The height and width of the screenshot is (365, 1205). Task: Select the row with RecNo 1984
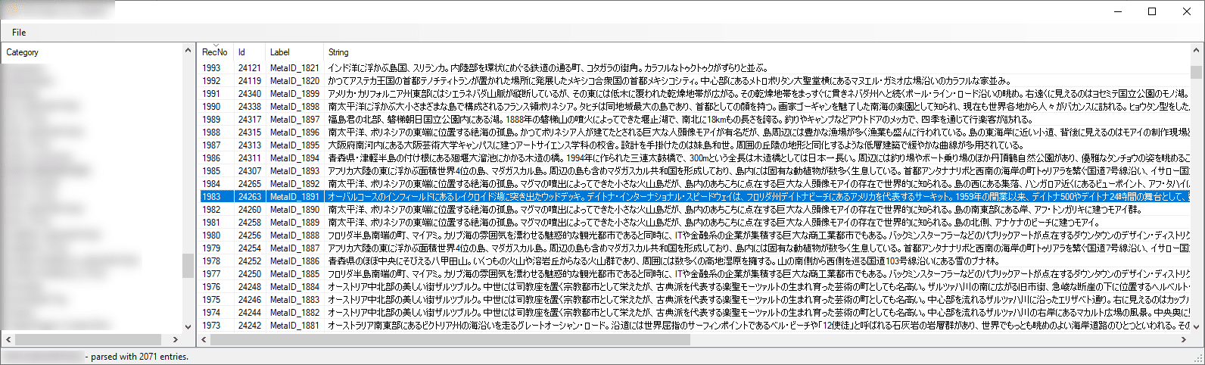[x=694, y=183]
